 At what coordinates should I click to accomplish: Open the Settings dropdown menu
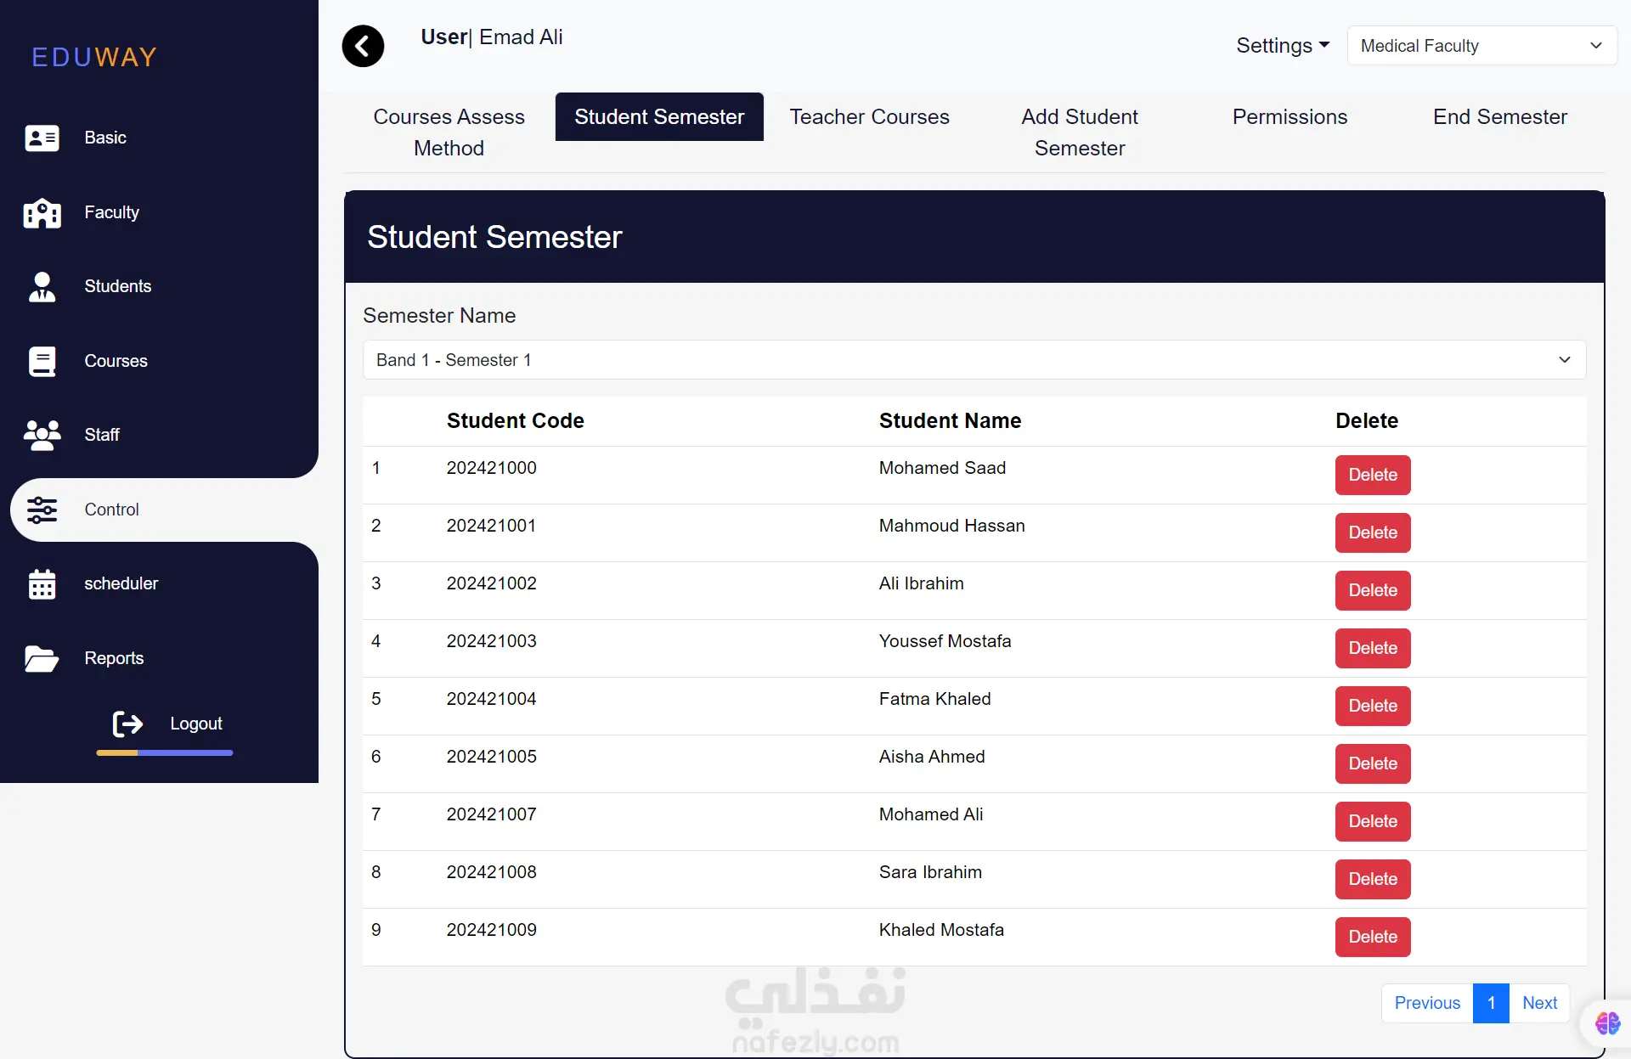[x=1282, y=46]
